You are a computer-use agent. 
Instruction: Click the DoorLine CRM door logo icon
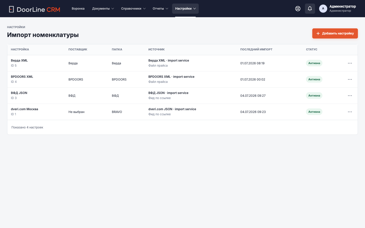click(11, 9)
